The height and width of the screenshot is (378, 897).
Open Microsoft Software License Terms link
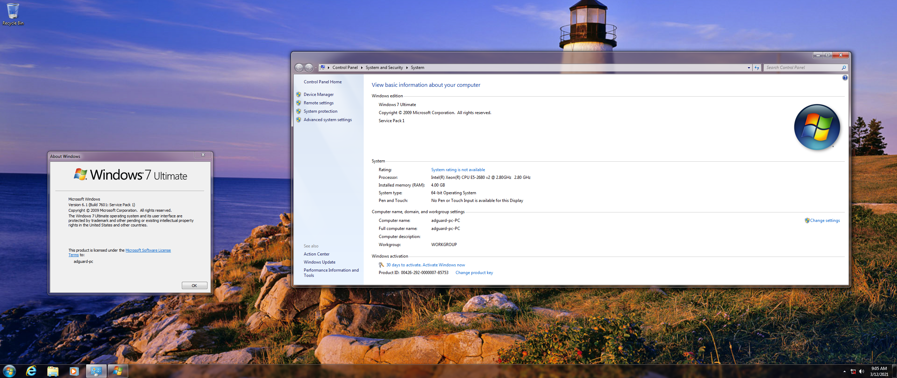pos(148,250)
